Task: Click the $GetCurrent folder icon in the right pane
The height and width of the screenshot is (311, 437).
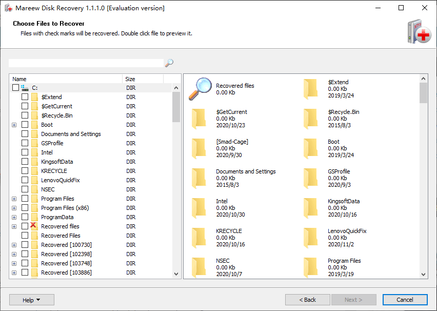Action: pos(198,119)
